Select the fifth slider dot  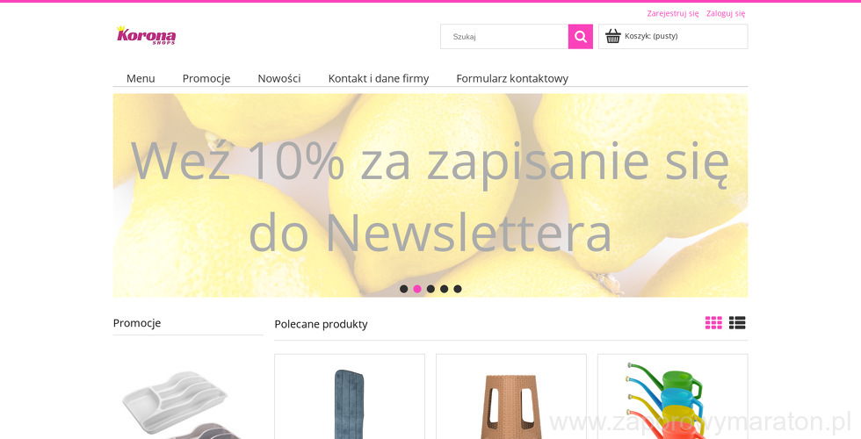(x=458, y=289)
